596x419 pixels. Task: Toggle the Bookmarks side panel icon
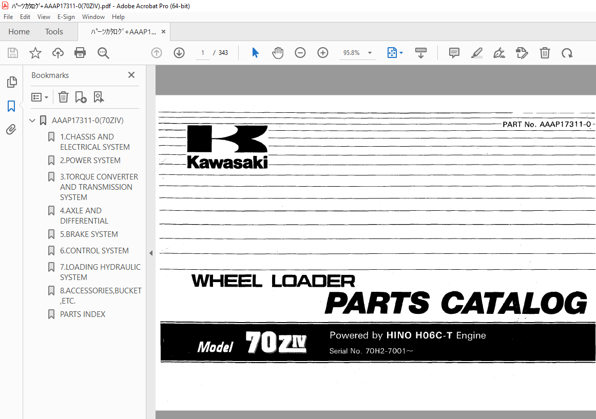(11, 106)
